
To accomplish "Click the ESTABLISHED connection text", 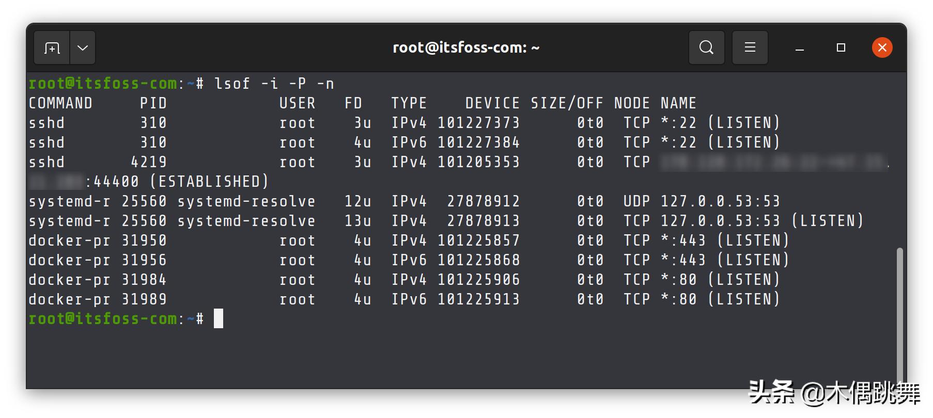I will [x=209, y=182].
